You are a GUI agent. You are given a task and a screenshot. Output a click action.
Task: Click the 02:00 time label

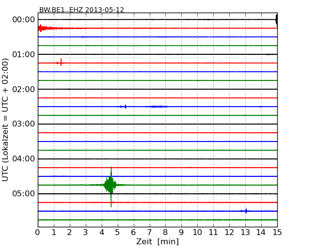point(24,89)
